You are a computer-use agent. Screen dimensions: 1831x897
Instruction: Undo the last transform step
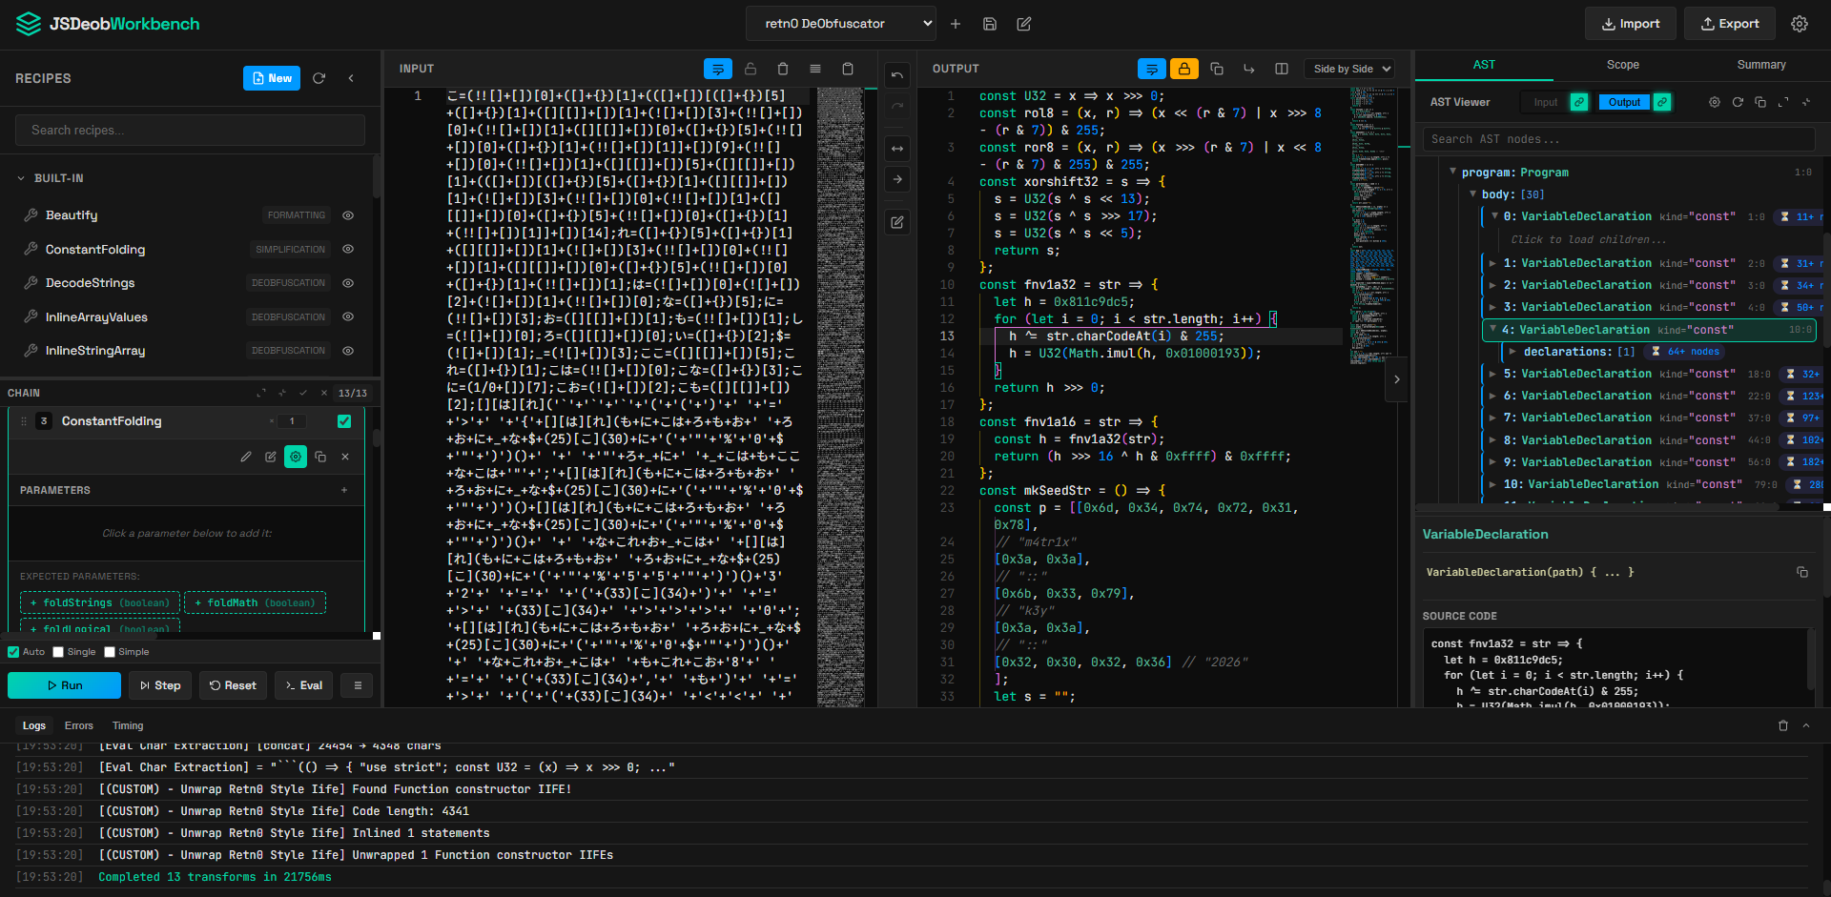(x=897, y=75)
